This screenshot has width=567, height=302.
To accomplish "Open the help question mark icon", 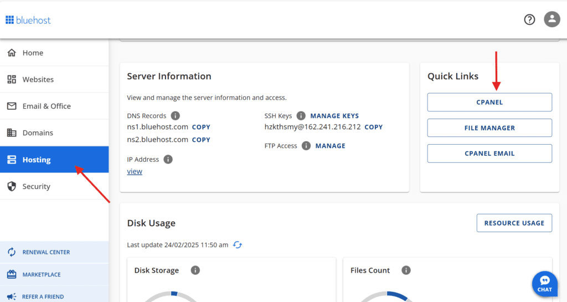I will [529, 19].
